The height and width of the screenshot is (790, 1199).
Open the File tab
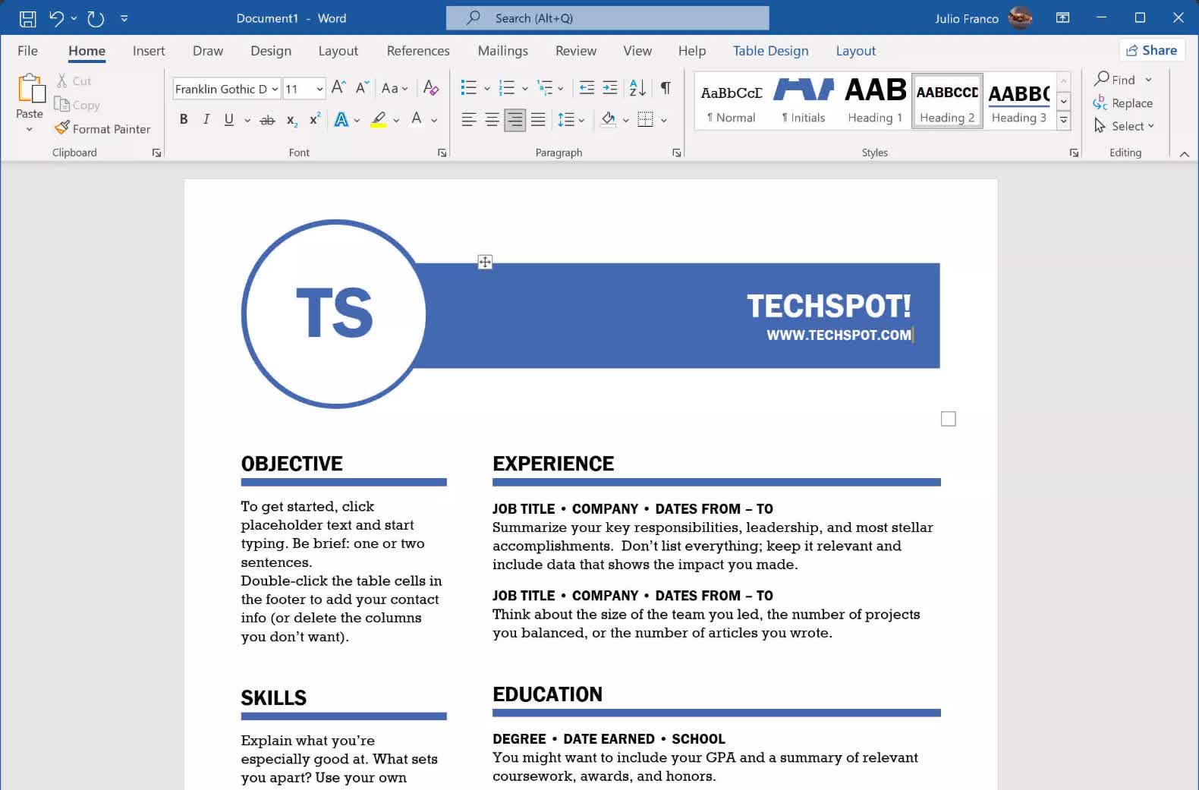tap(27, 51)
